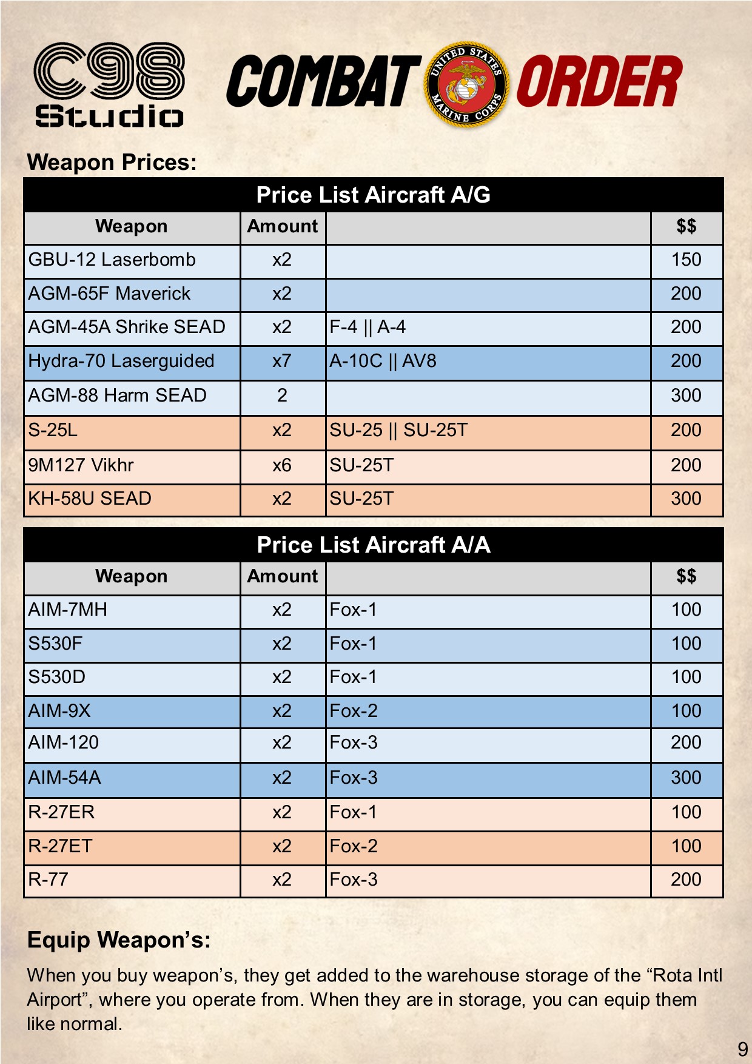
Task: Click the Equip Weapon's heading
Action: [119, 940]
